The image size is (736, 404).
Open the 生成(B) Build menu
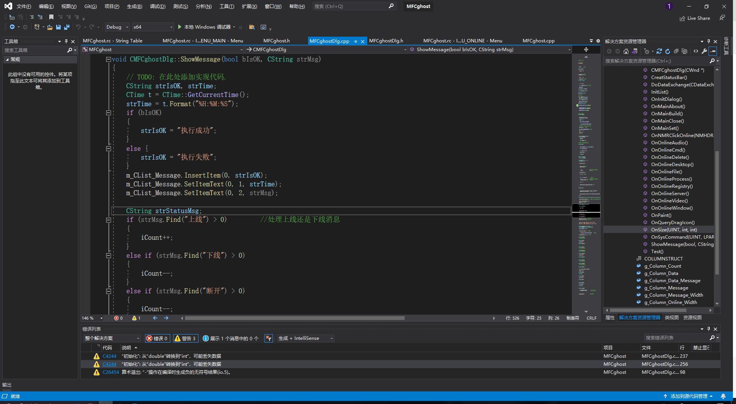[134, 6]
